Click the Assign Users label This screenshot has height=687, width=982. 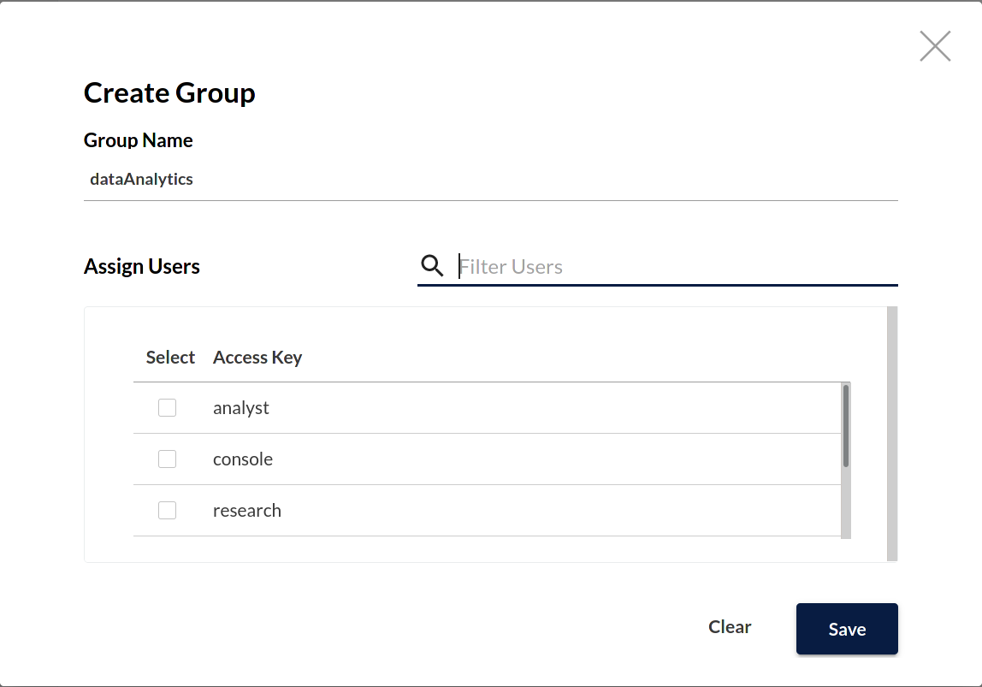(141, 266)
